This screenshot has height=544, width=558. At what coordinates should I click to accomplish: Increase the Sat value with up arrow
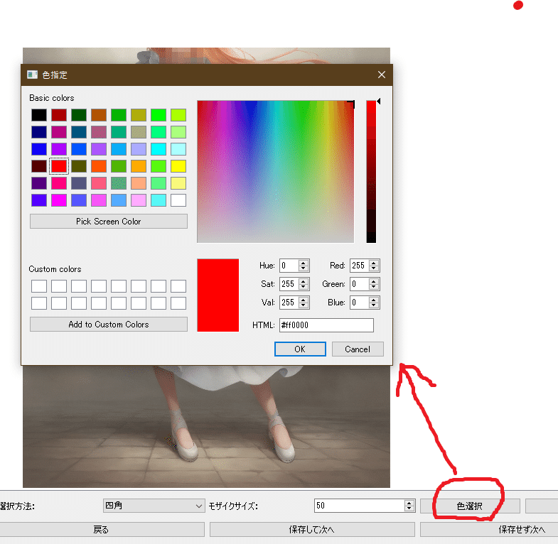pos(304,281)
